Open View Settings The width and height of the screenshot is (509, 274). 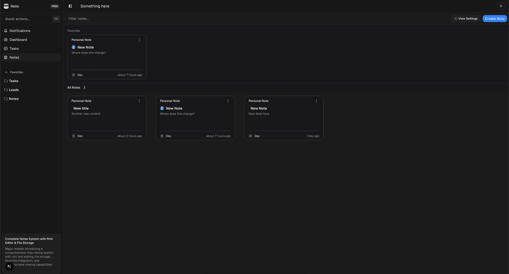(x=466, y=19)
